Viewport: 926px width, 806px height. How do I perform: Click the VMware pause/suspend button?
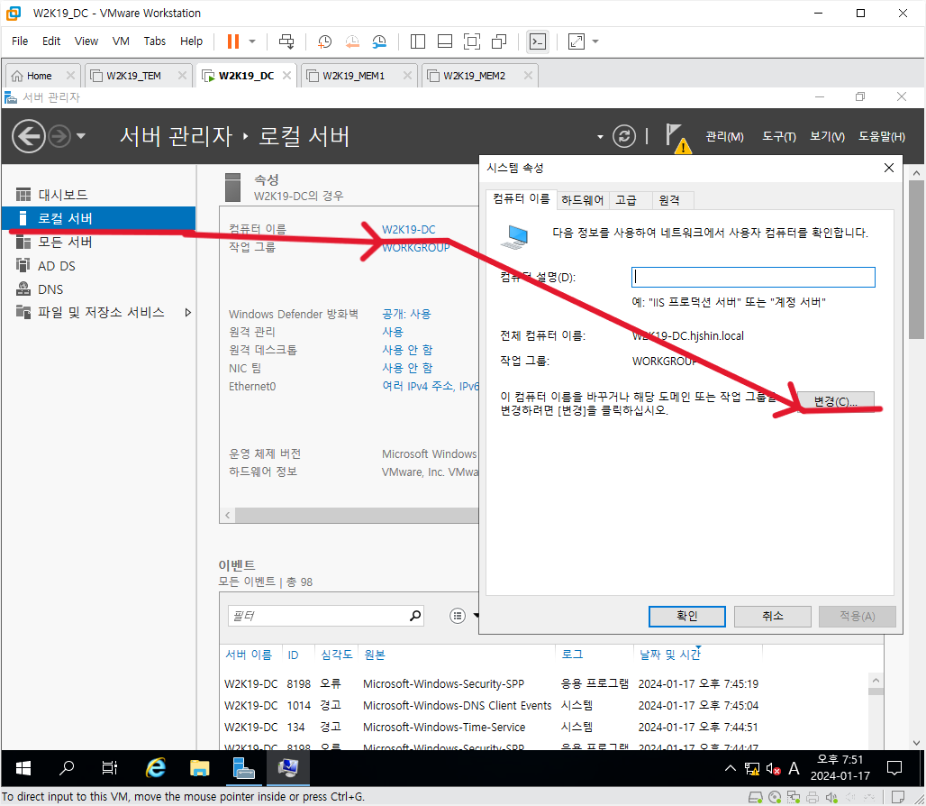point(233,41)
